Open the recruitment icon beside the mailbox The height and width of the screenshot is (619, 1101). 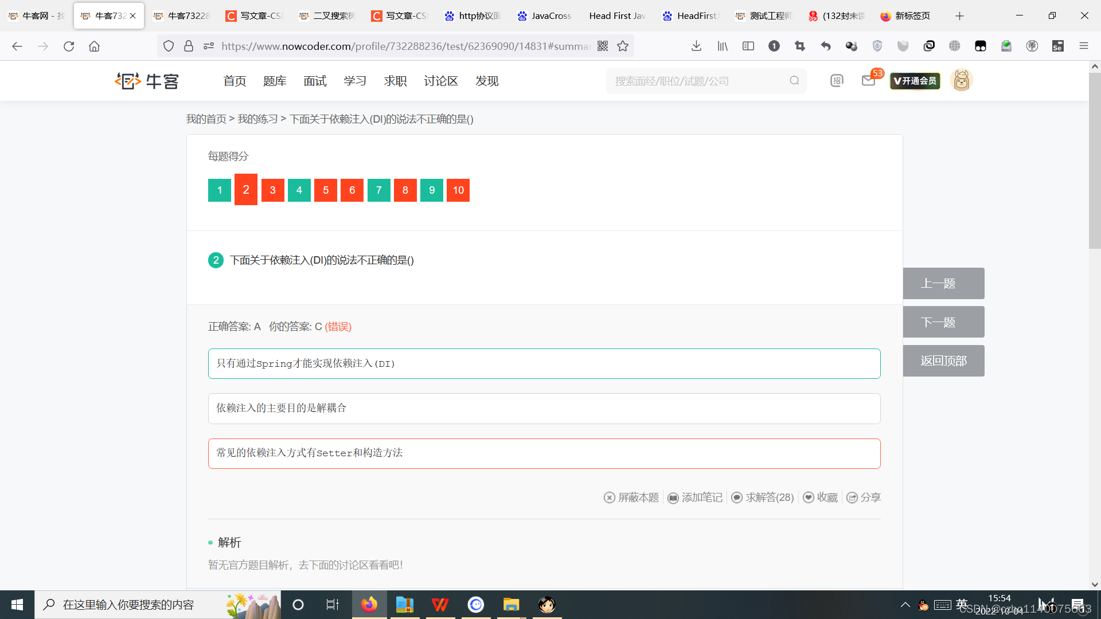pyautogui.click(x=837, y=81)
